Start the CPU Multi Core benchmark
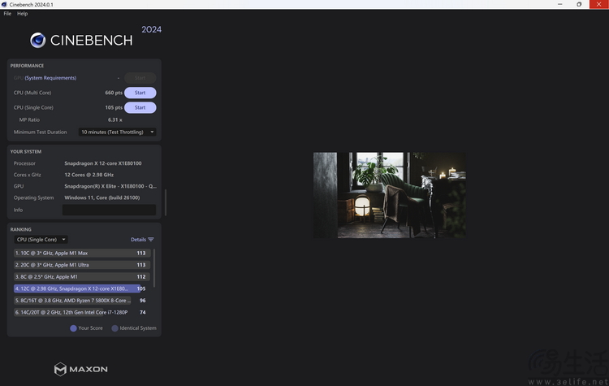The height and width of the screenshot is (386, 609). click(140, 93)
